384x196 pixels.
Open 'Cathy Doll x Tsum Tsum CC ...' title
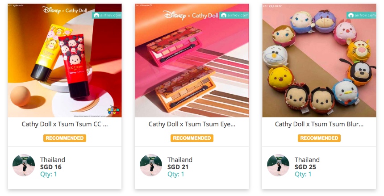coord(65,124)
